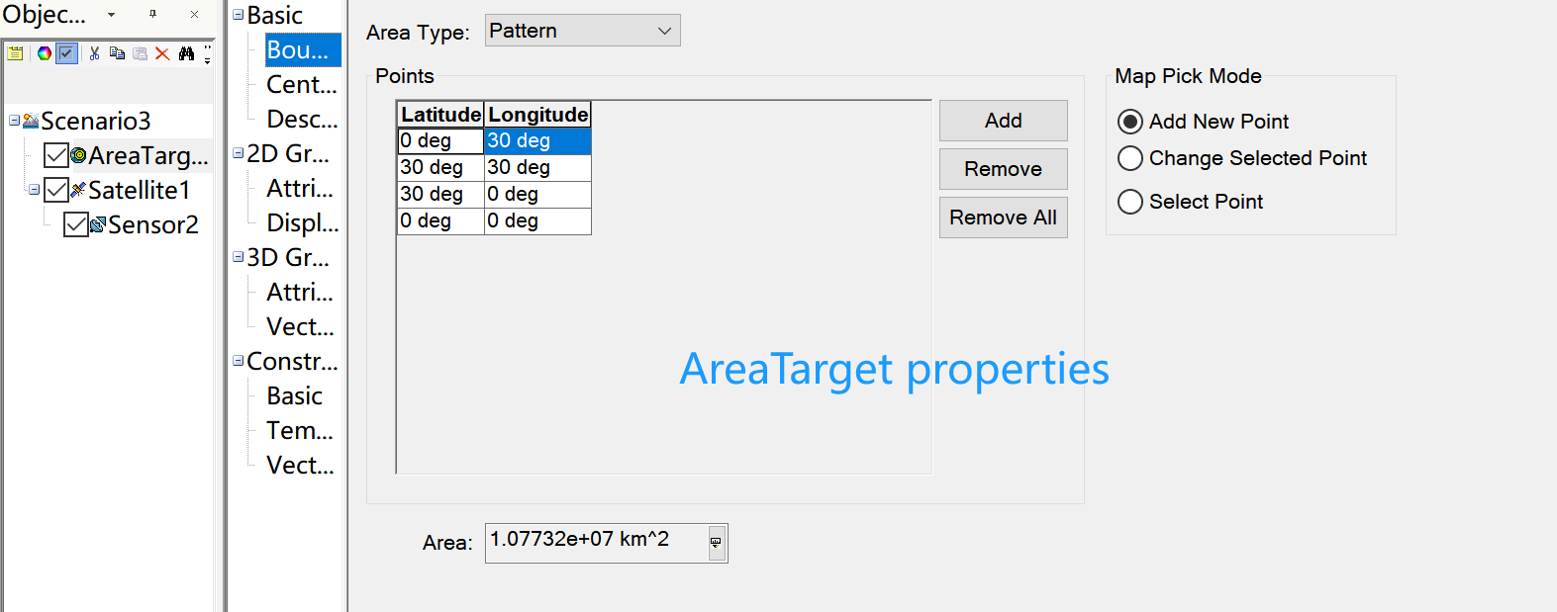Click the Satellite1 satellite icon
The image size is (1557, 612).
[78, 190]
